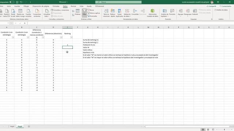Viewport: 234px width, 131px height.
Task: Switch to the Inicio tab
Action: [x=9, y=6]
